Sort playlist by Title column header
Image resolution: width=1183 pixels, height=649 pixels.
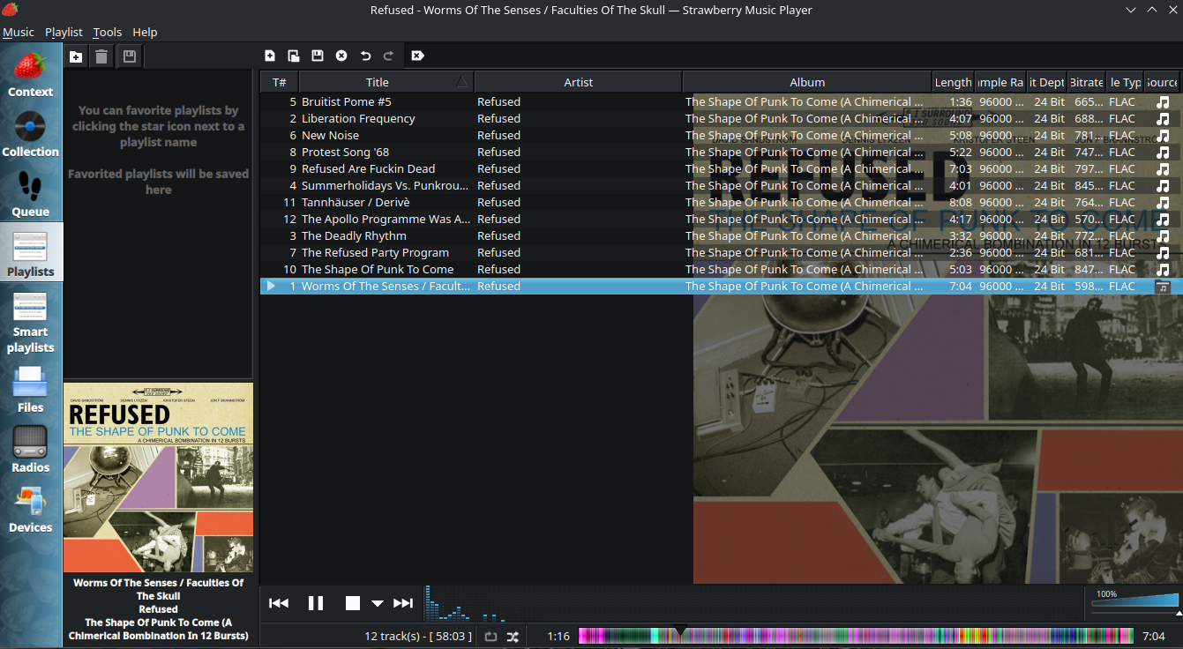pos(378,82)
